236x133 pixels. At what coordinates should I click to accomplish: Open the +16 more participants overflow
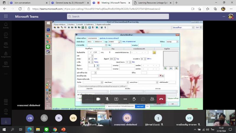click(30, 118)
